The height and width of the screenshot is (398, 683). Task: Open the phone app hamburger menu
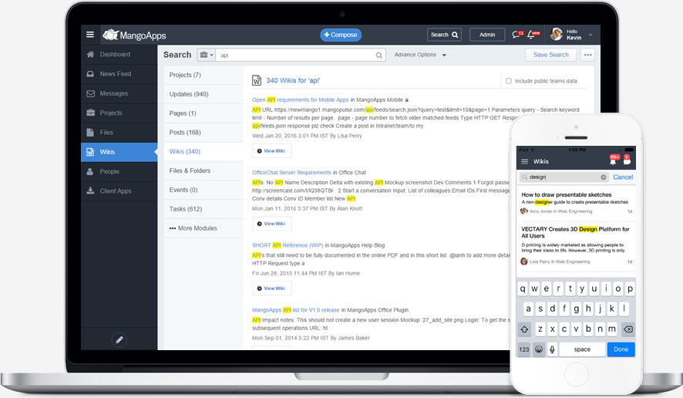pyautogui.click(x=524, y=162)
